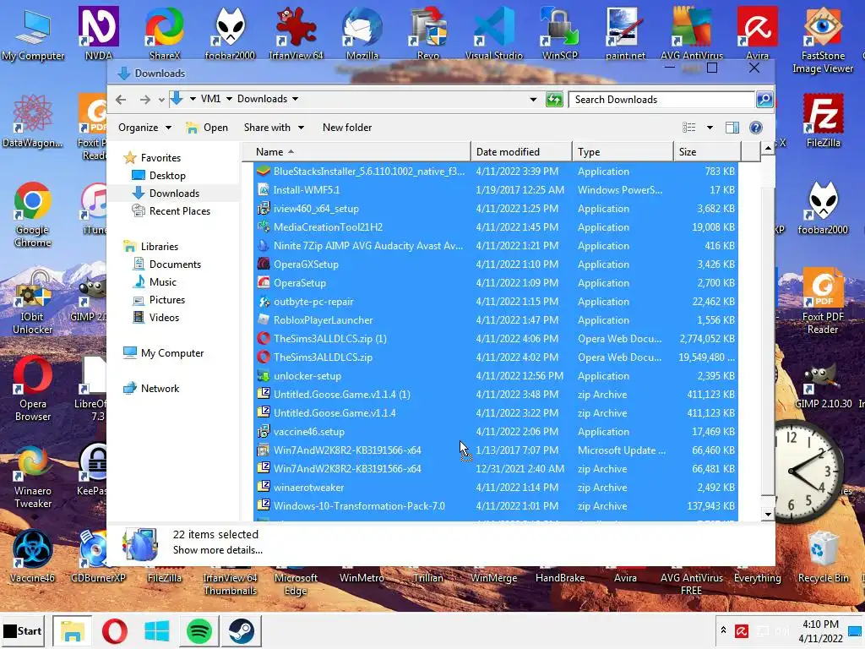The image size is (865, 649).
Task: Open ShareX desktop shortcut
Action: (x=165, y=33)
